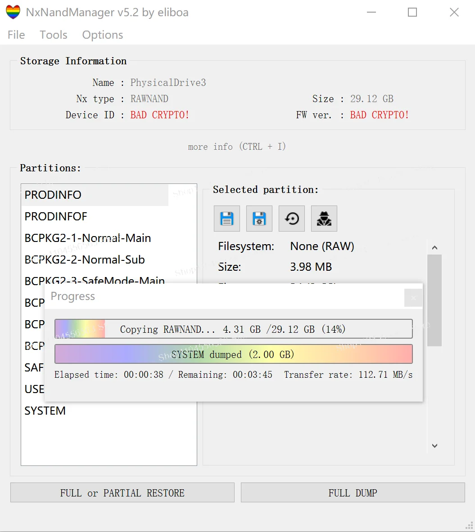Image resolution: width=475 pixels, height=532 pixels.
Task: Select the partially hidden USE partition row
Action: coord(33,389)
